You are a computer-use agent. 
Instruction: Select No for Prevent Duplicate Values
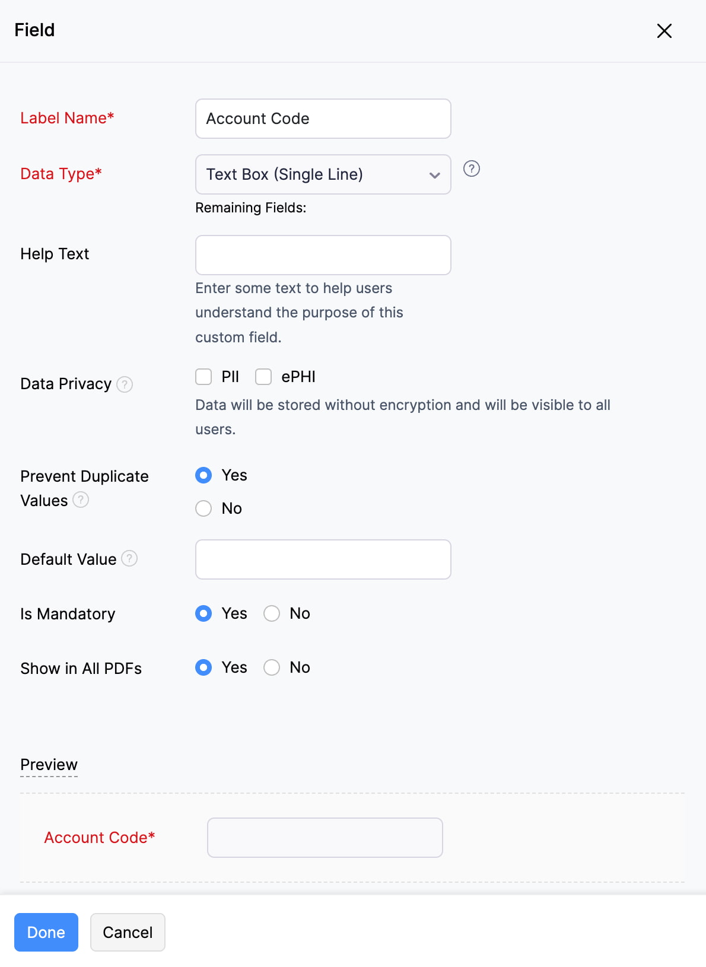pyautogui.click(x=203, y=508)
